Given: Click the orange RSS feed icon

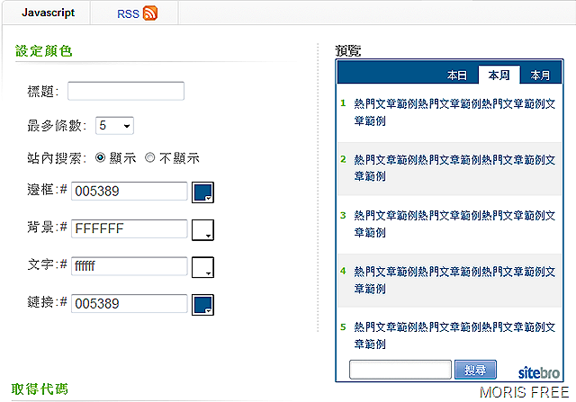Looking at the screenshot, I should [x=150, y=13].
